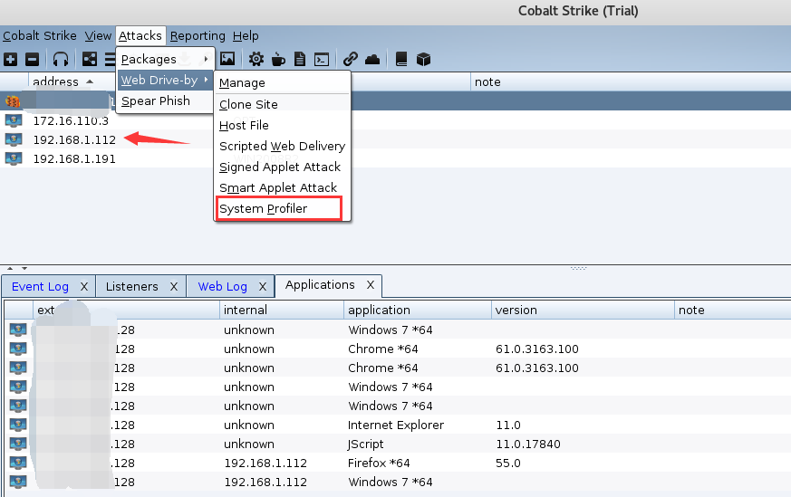Viewport: 791px width, 497px height.
Task: Select the target 172.16.110.3
Action: [71, 121]
